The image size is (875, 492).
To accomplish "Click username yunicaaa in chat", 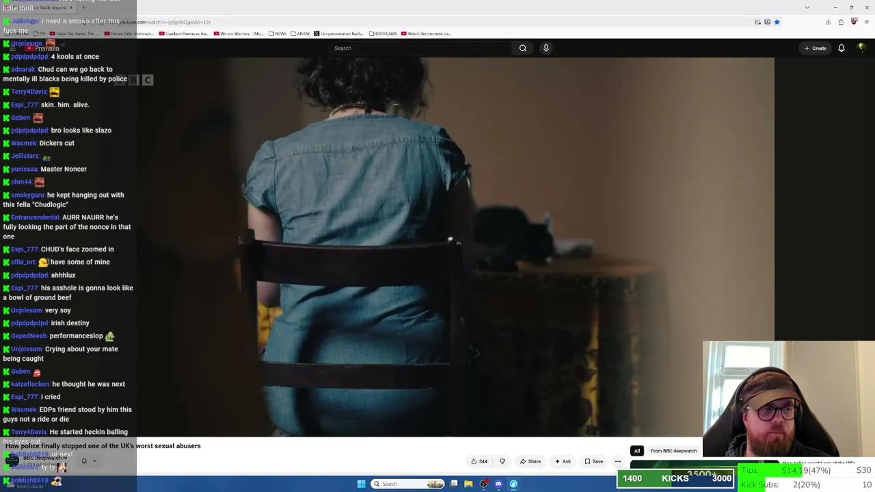I will pyautogui.click(x=25, y=169).
